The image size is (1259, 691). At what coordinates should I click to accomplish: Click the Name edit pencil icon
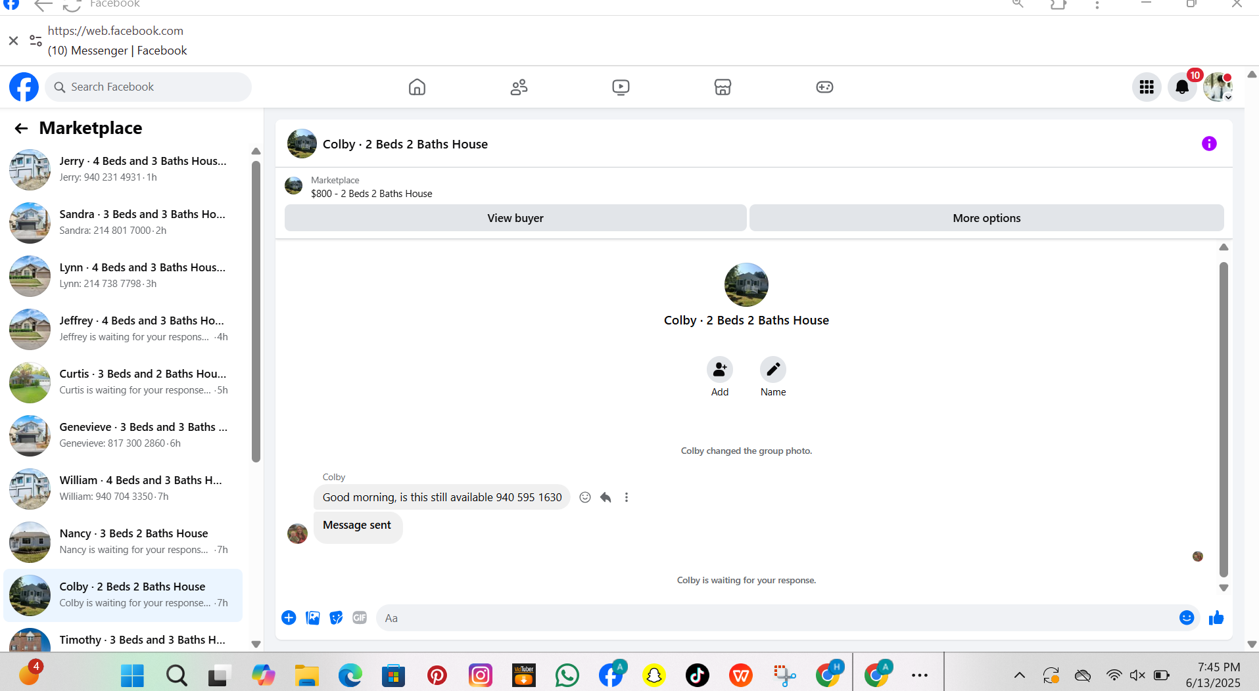coord(773,369)
